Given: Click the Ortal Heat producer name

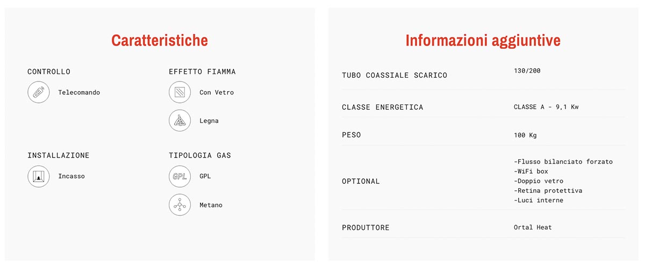Looking at the screenshot, I should [x=533, y=227].
